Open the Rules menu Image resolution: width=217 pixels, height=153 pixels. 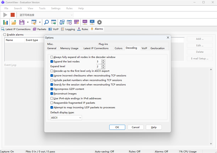tap(69, 8)
